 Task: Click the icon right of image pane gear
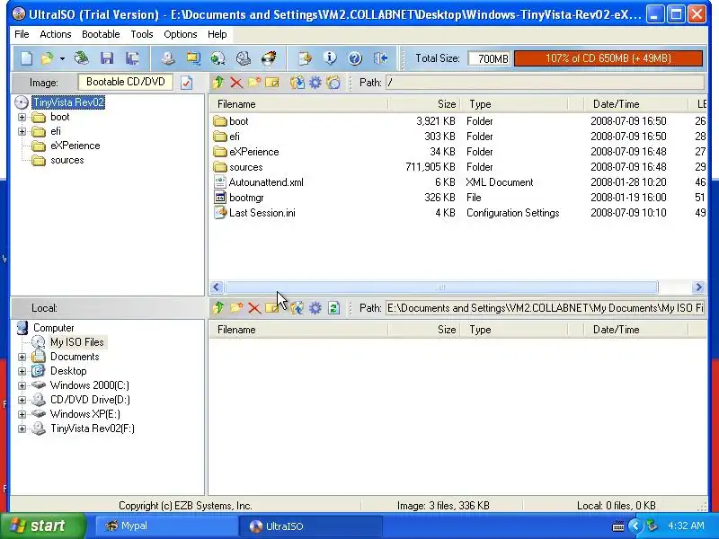pos(333,83)
